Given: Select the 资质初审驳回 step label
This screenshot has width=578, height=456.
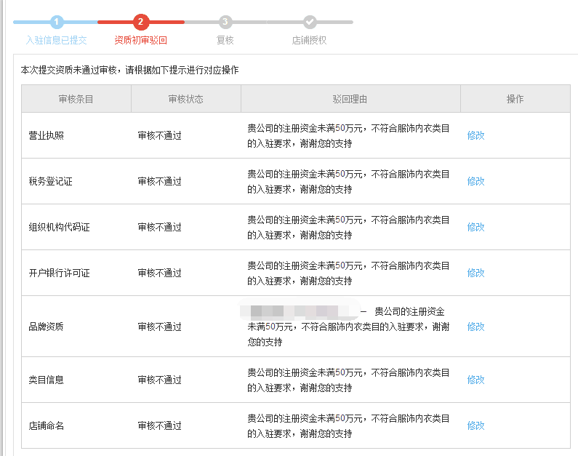Looking at the screenshot, I should click(x=141, y=41).
